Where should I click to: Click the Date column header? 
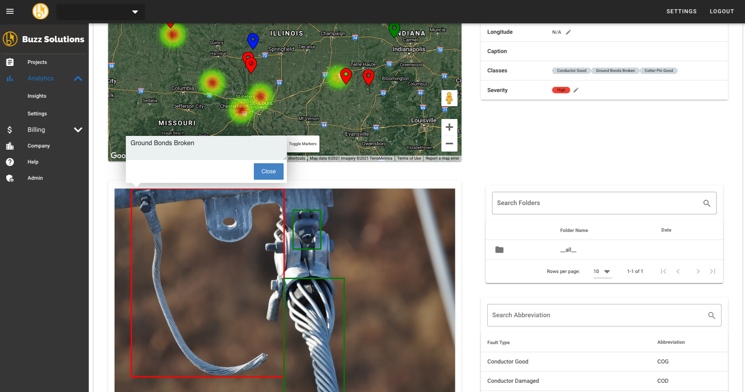click(666, 230)
